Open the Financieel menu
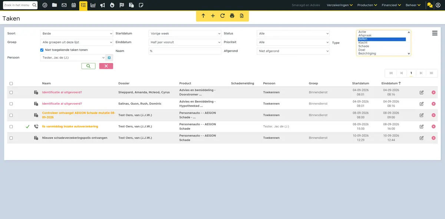Image resolution: width=445 pixels, height=219 pixels. (392, 5)
